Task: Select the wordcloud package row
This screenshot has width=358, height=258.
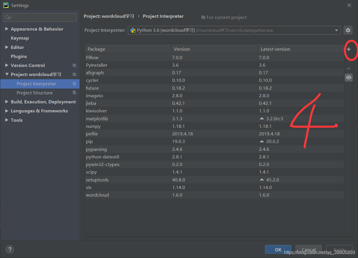Action: click(x=214, y=195)
